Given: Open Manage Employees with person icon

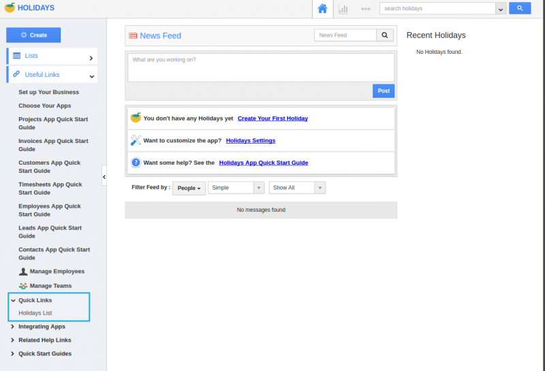Looking at the screenshot, I should coord(52,272).
